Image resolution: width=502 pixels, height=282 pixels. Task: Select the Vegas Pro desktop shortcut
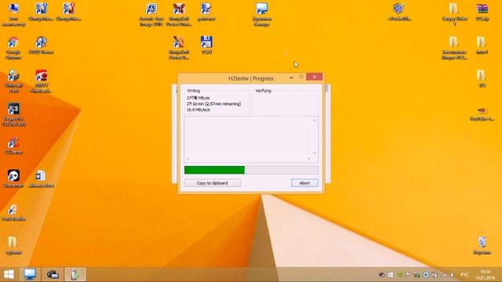pyautogui.click(x=13, y=114)
